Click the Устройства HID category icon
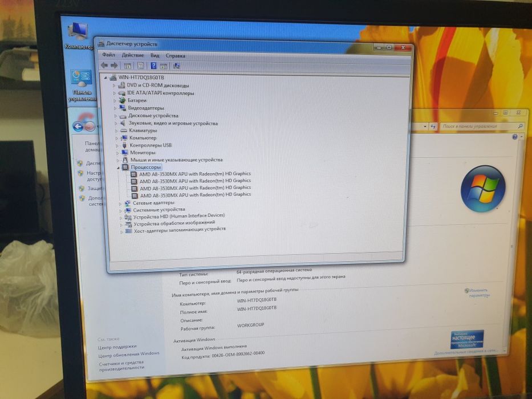Screen dimensions: 532x399 (128, 217)
